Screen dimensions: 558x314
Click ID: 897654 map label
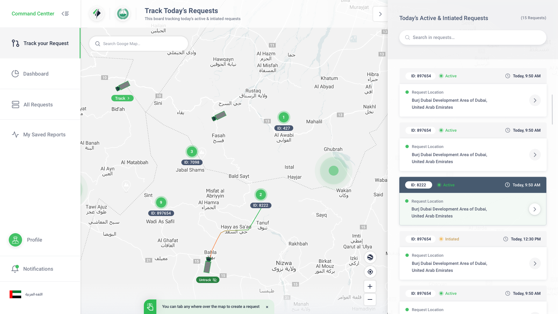pyautogui.click(x=161, y=213)
